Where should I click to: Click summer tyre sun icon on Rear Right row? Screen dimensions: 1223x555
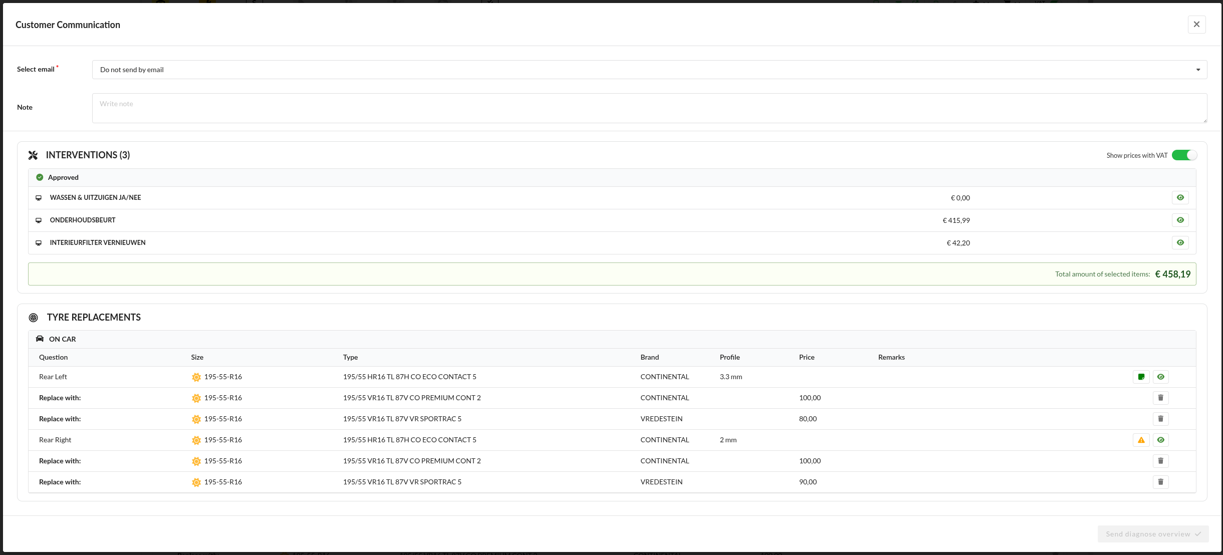coord(196,440)
